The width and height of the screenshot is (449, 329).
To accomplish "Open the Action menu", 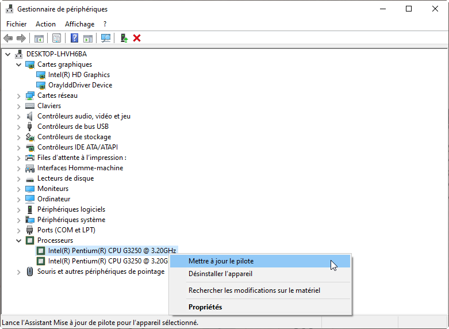I will coord(45,24).
